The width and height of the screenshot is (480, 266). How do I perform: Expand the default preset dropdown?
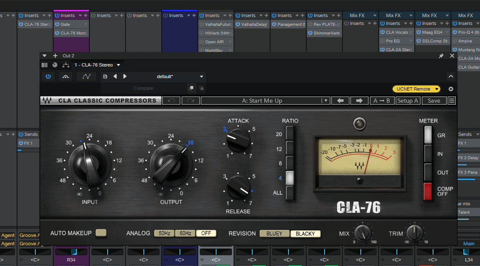tap(202, 76)
